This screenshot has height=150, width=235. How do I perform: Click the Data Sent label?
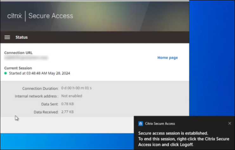pyautogui.click(x=50, y=104)
